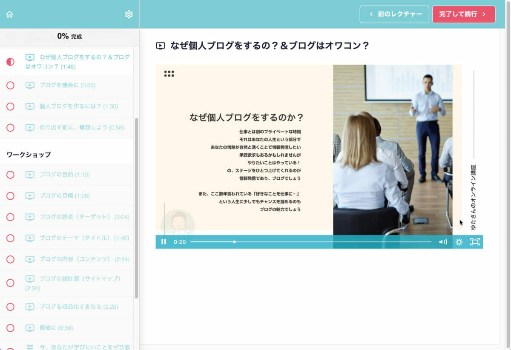This screenshot has width=511, height=350.
Task: Click video icon for ブログの内容（コンテンツ） lecture
Action: coord(30,259)
